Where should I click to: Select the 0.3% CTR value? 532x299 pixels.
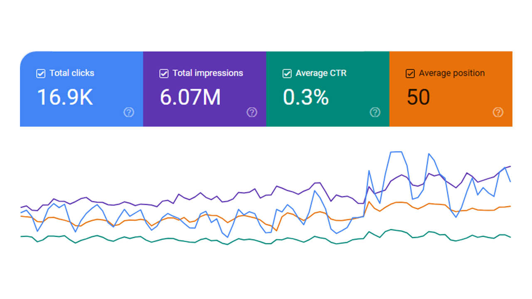(x=306, y=97)
